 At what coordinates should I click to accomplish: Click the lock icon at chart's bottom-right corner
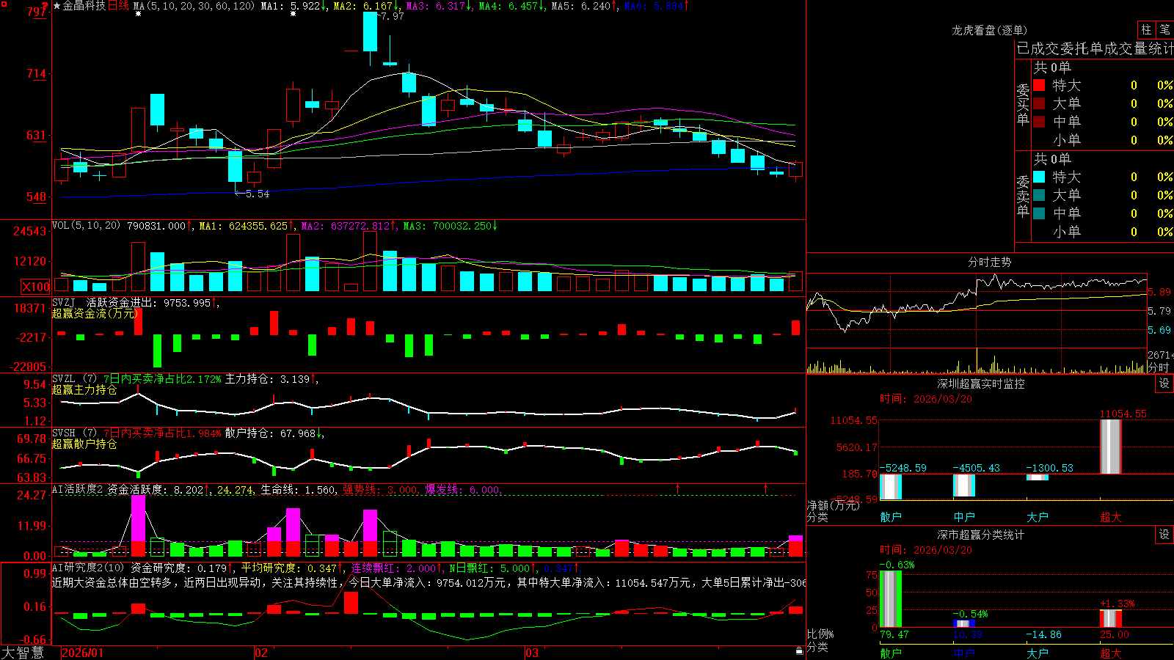(x=799, y=650)
